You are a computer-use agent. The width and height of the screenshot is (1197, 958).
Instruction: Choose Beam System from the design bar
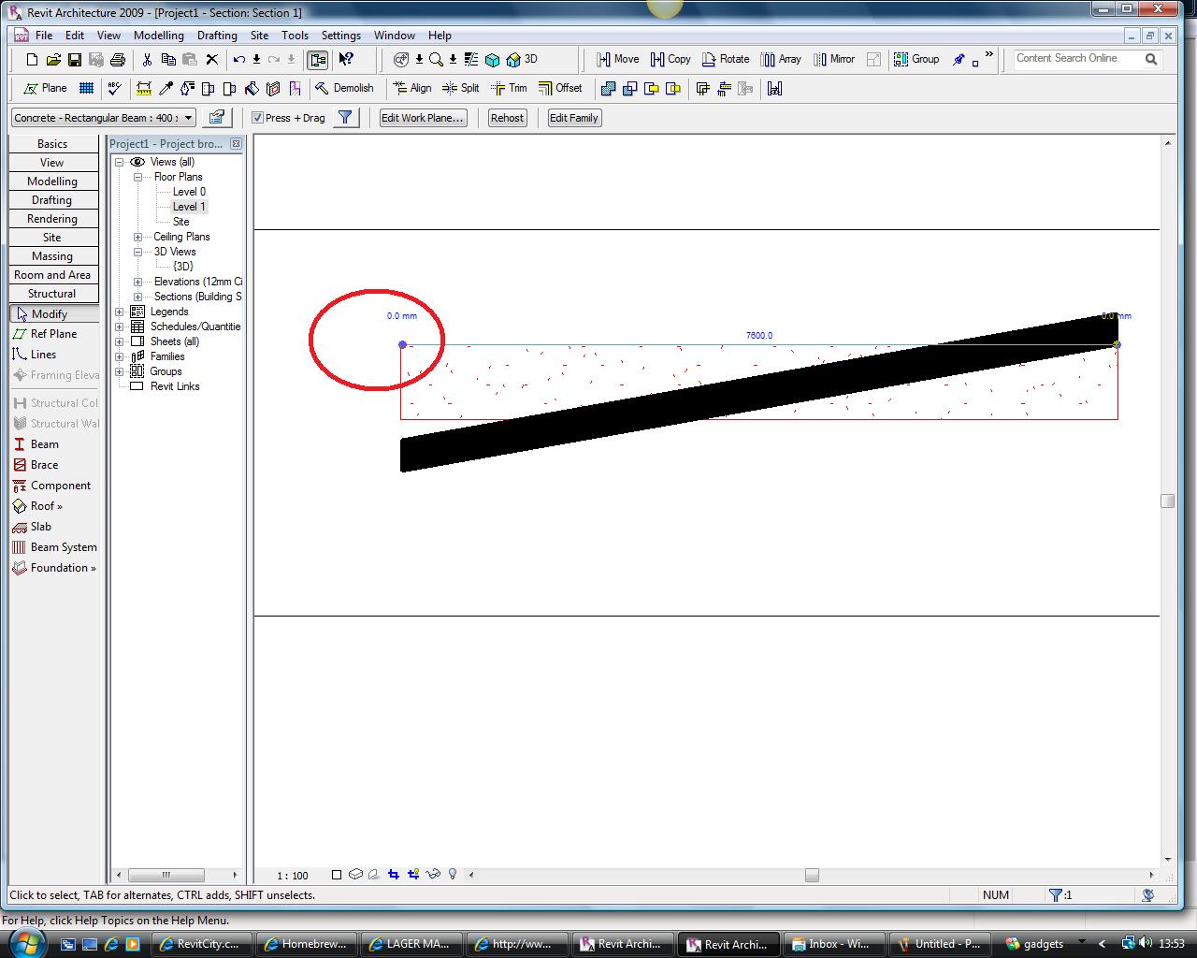pyautogui.click(x=54, y=547)
